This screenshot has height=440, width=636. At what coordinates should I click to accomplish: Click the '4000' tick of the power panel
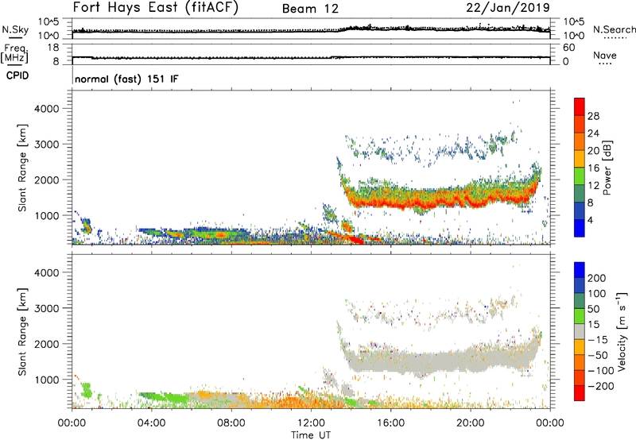coord(46,109)
